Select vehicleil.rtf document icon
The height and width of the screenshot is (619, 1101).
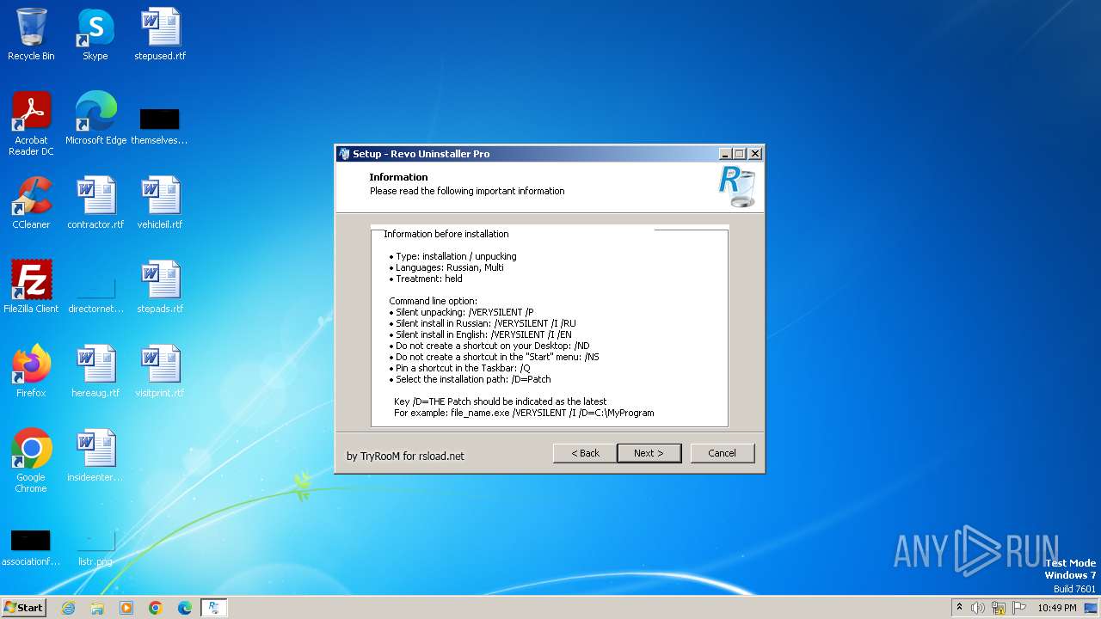point(160,203)
